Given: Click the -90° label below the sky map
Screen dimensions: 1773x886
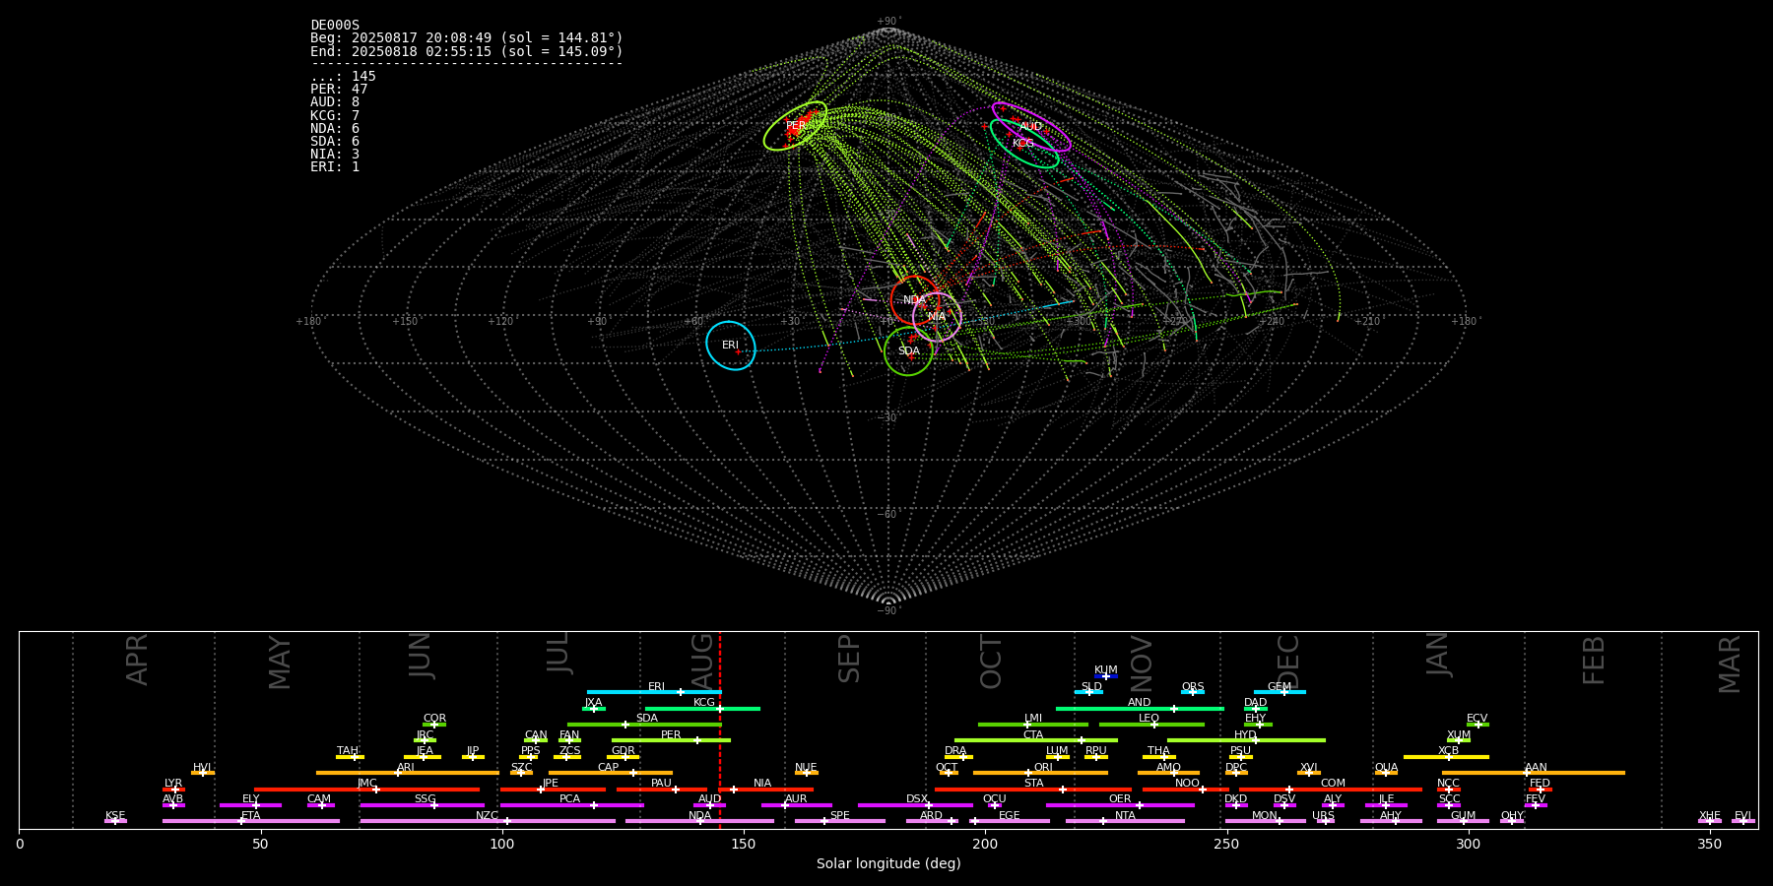Looking at the screenshot, I should (x=888, y=611).
